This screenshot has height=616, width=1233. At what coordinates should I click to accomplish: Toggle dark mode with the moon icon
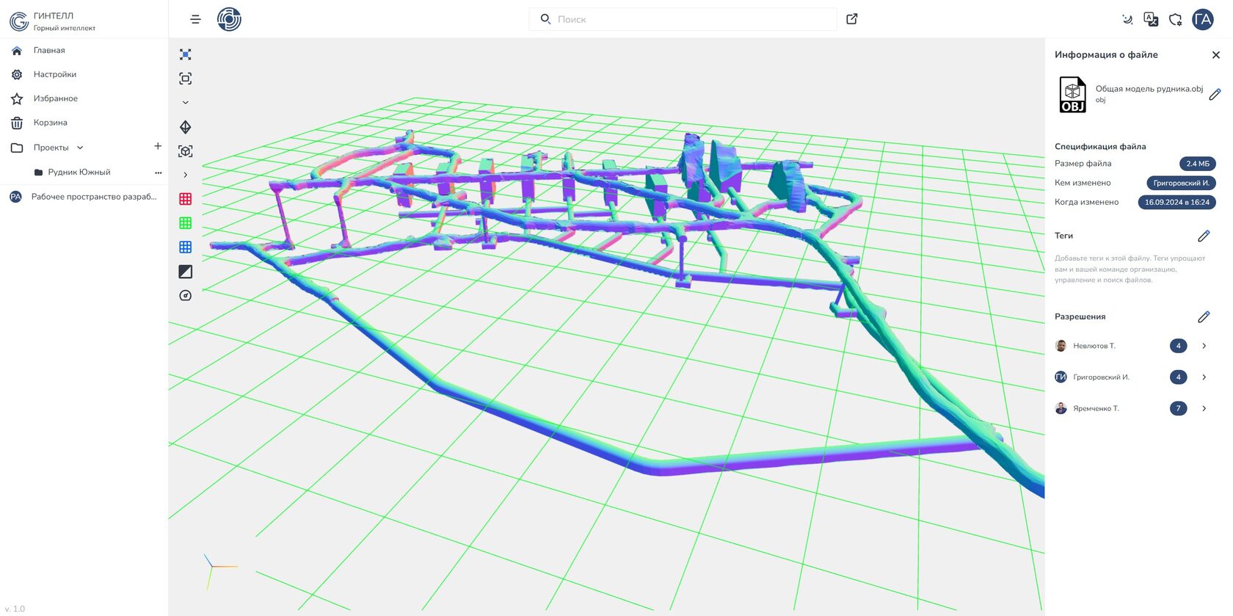point(1127,20)
